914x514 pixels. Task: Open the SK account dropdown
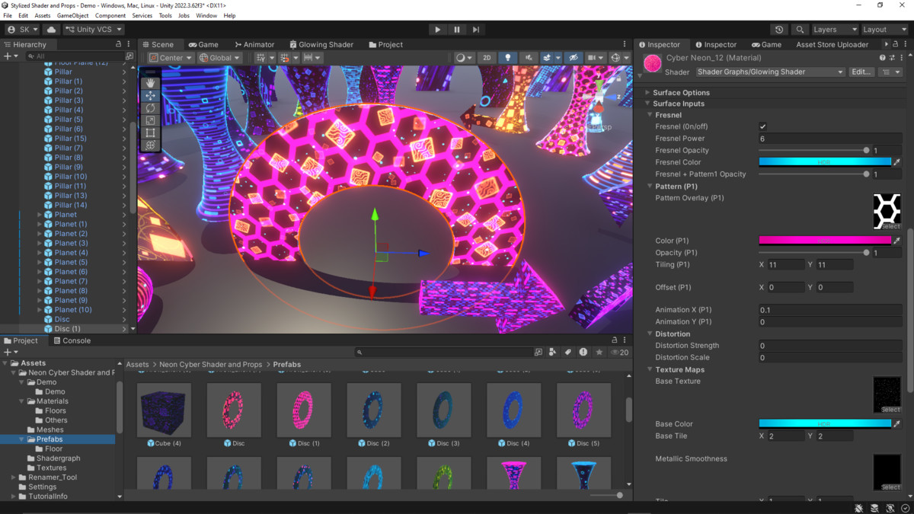pos(22,30)
